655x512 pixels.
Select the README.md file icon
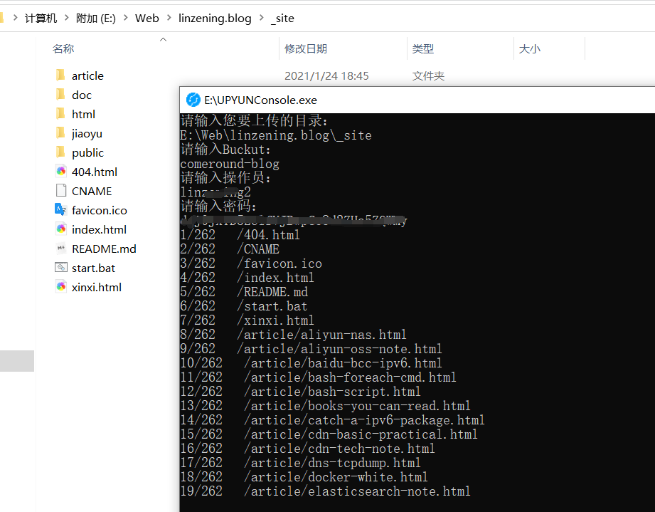click(60, 249)
